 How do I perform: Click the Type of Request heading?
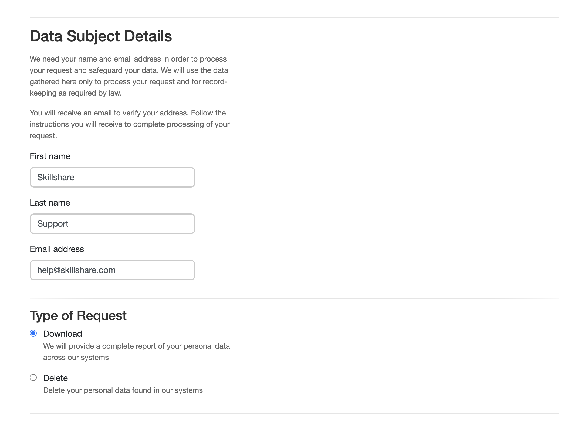coord(78,316)
